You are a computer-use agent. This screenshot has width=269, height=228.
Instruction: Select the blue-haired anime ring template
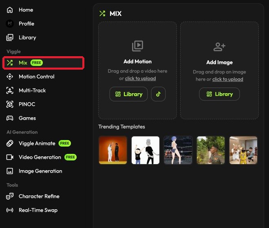[x=178, y=150]
